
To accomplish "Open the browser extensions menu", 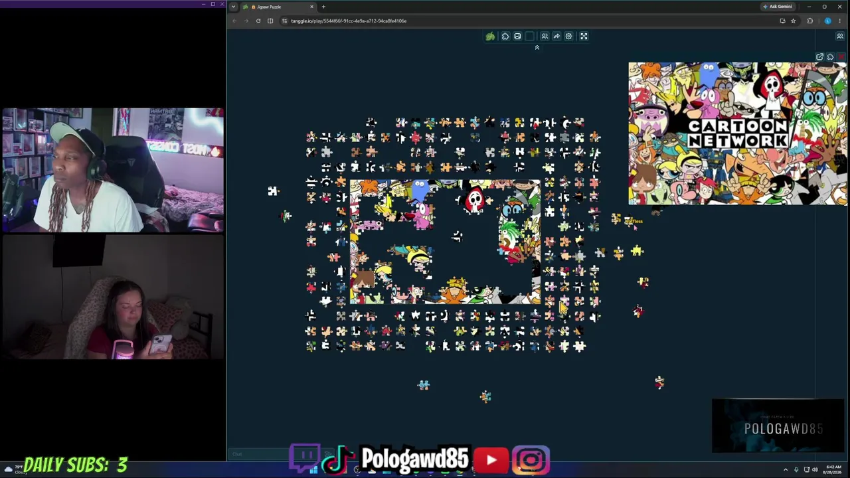I will 809,21.
